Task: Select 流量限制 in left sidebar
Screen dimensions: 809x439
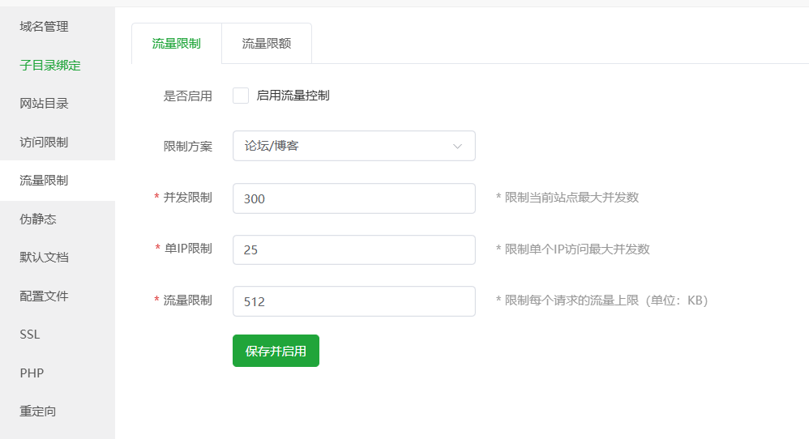Action: [44, 181]
